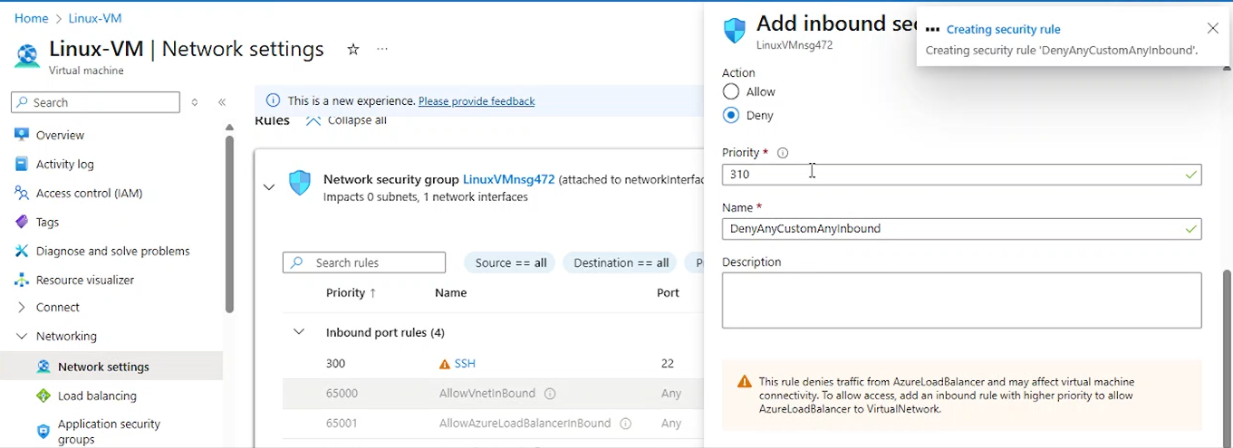
Task: Click info icon beside AllowAzureLoadBalancerInBound
Action: pyautogui.click(x=625, y=423)
